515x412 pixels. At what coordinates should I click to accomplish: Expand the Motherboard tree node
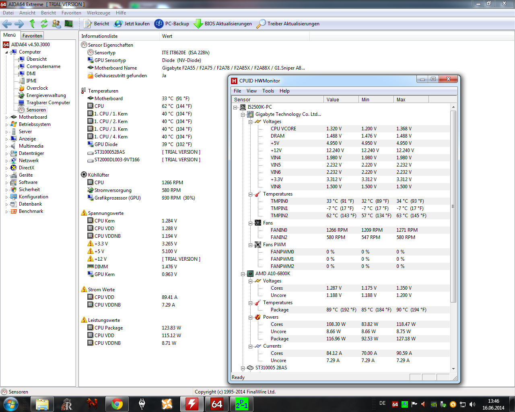click(7, 117)
